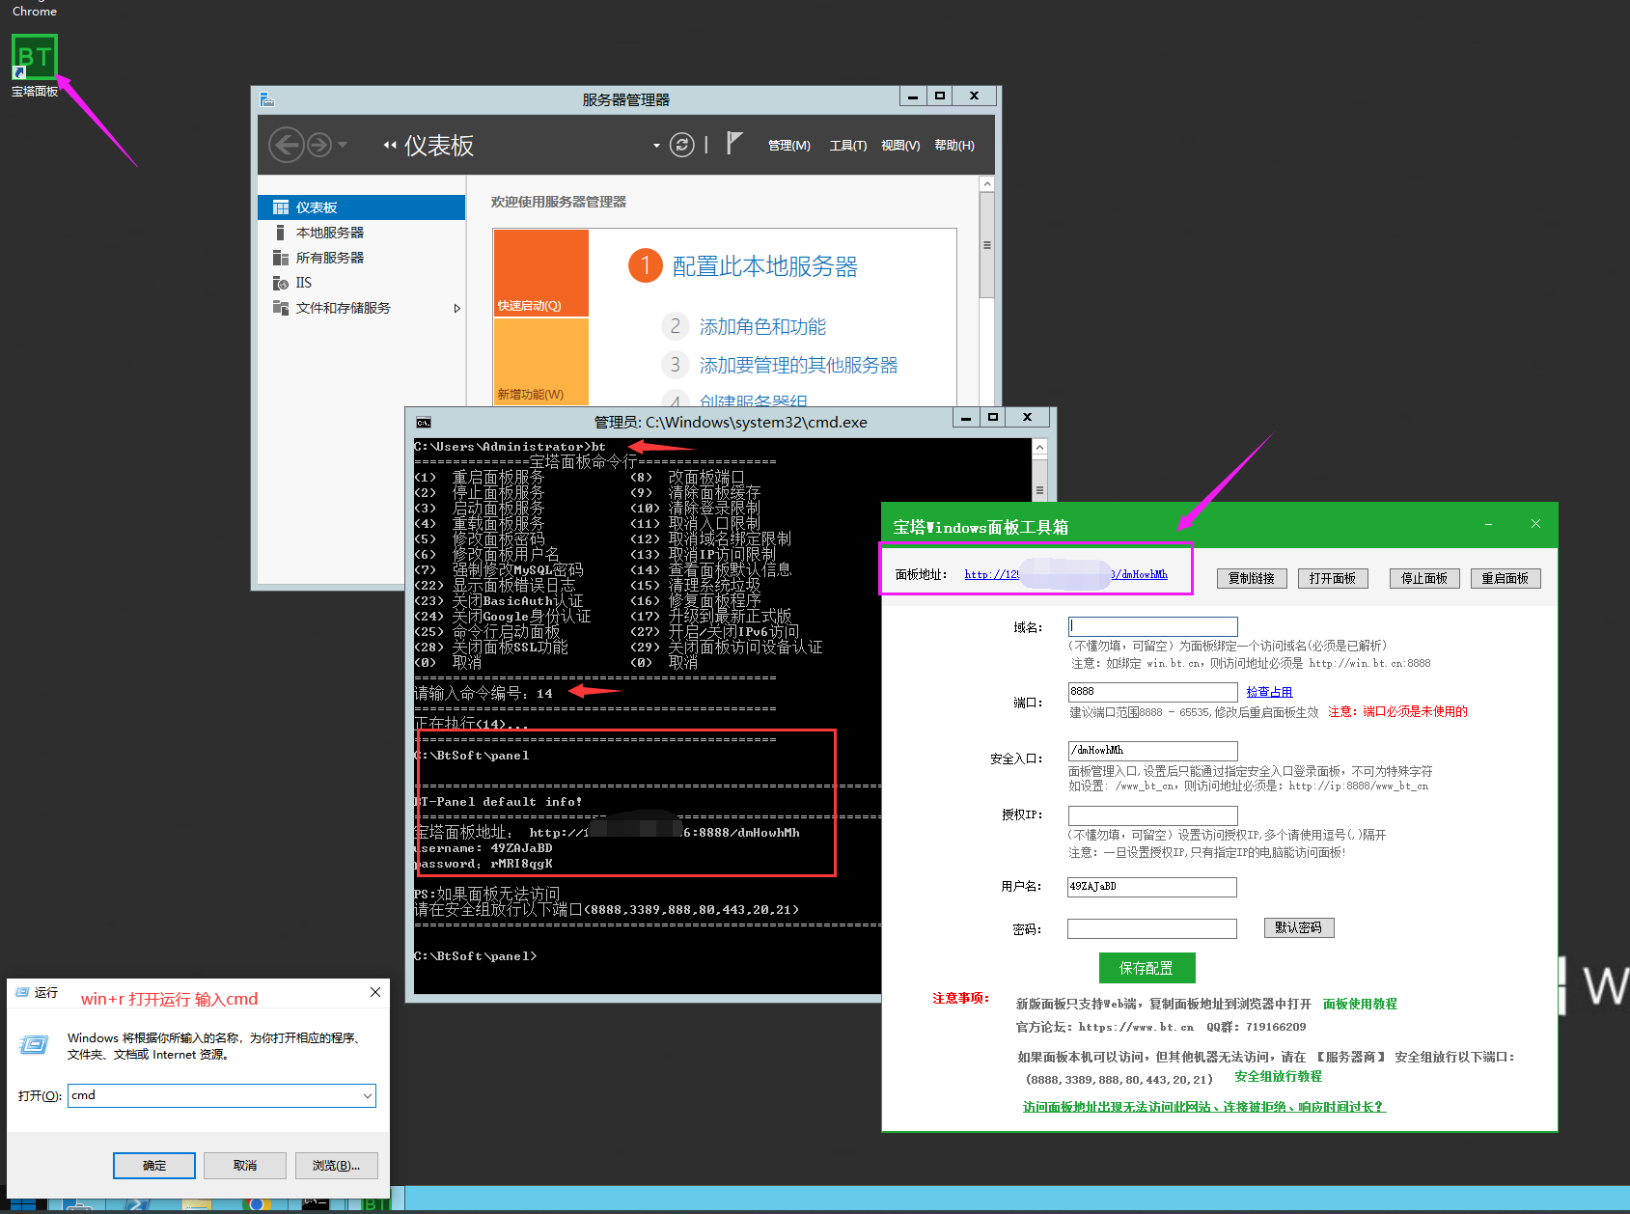
Task: Click 检查占用 link
Action: coord(1269,692)
